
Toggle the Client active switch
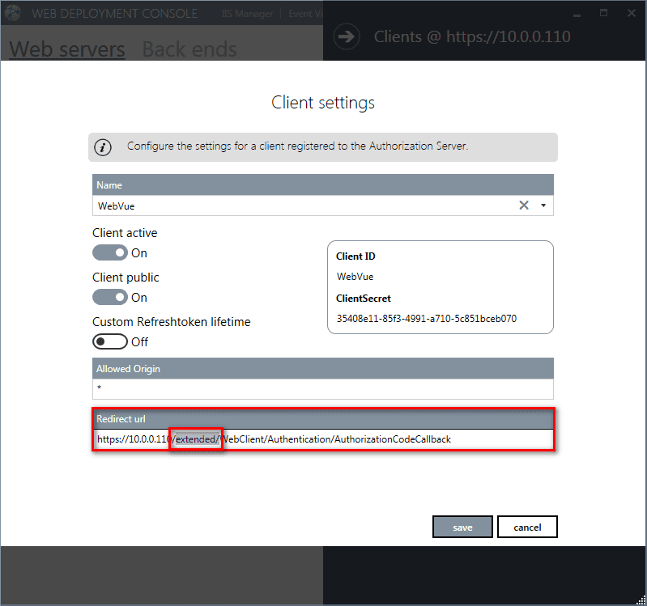click(x=110, y=253)
